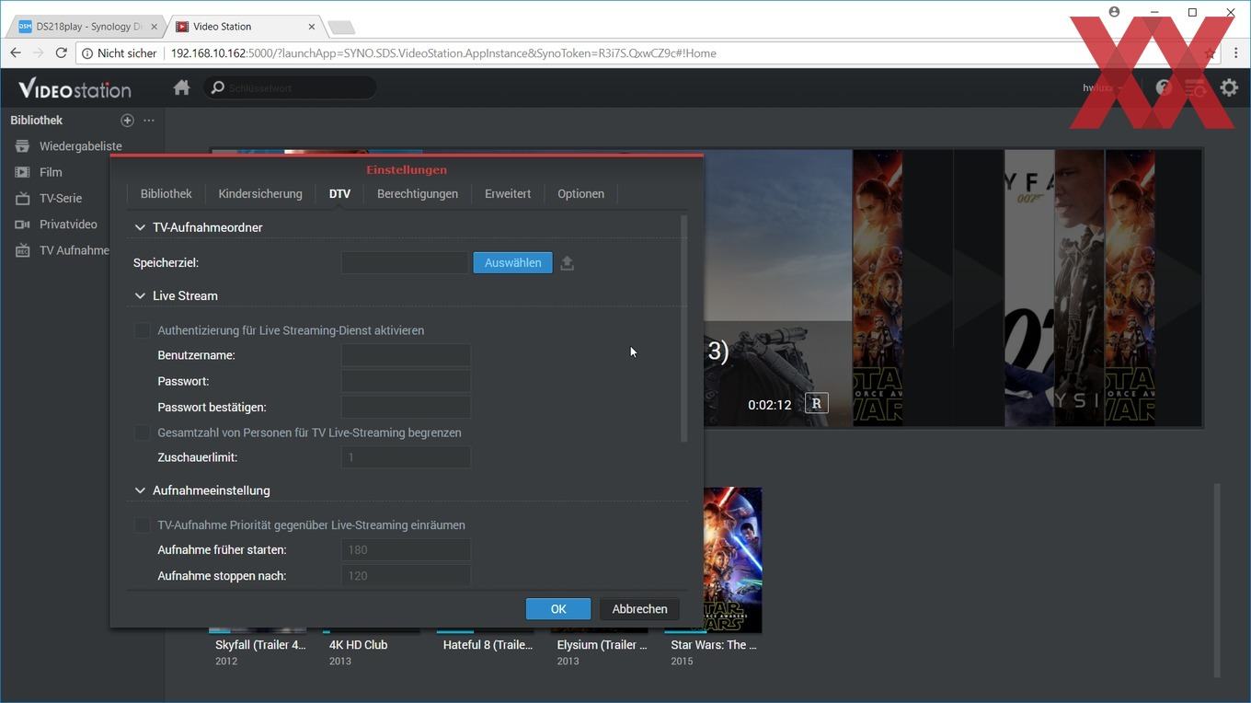This screenshot has height=703, width=1251.
Task: Open Hateful 8 (Traile... title
Action: (x=488, y=645)
